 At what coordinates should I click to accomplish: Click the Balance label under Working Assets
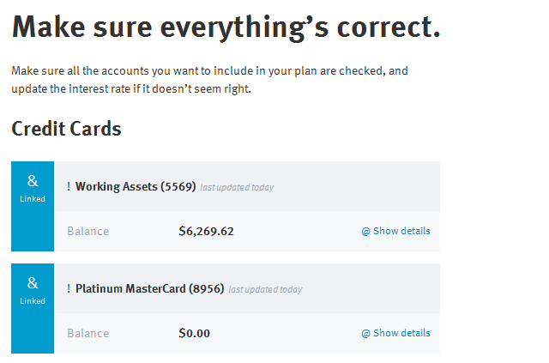pos(87,231)
